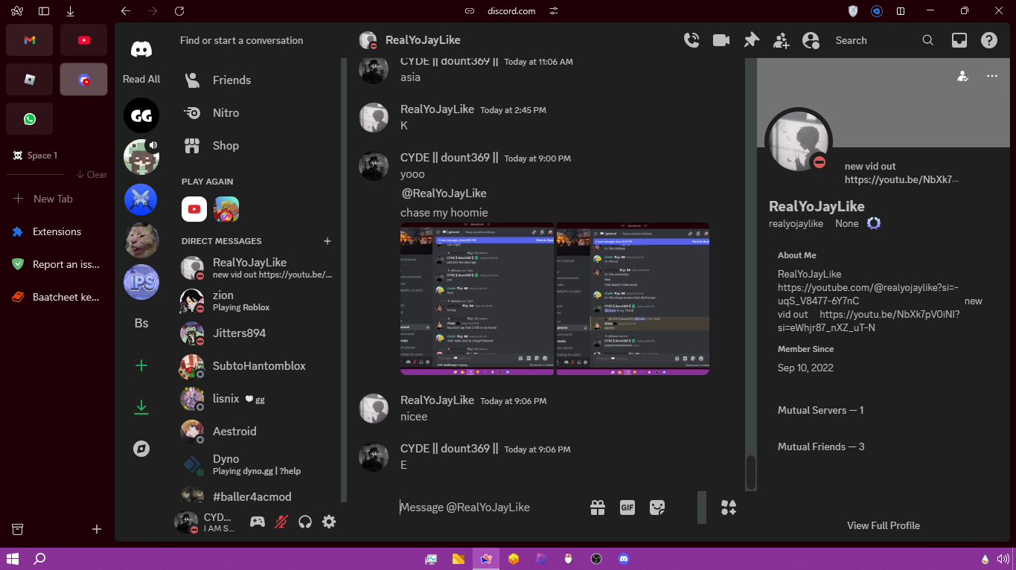Open DM with Jitters894

258,333
